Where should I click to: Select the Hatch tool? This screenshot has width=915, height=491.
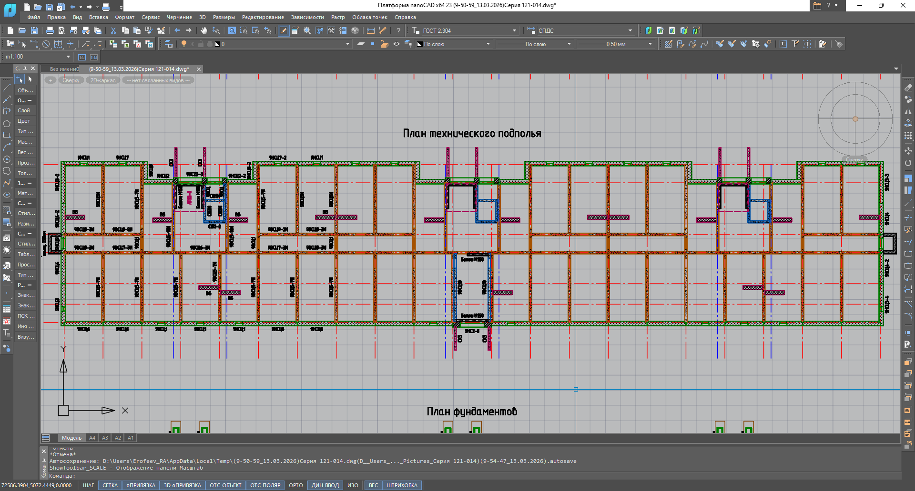click(x=7, y=210)
